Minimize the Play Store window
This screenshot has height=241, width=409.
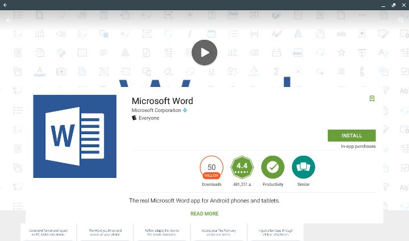point(383,5)
